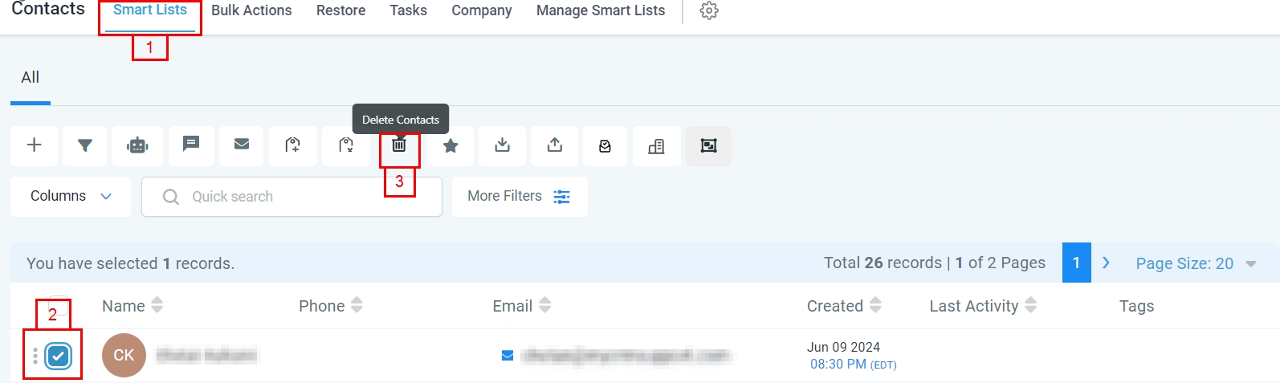Go to the next page arrow
Viewport: 1280px width, 383px height.
1106,263
